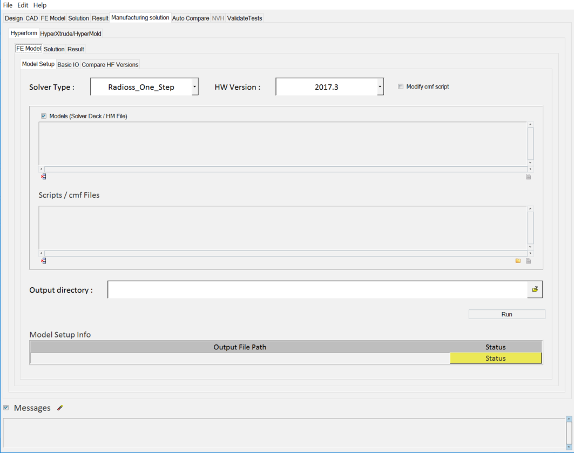Click the file icon below the Models list
The image size is (574, 453).
click(529, 177)
